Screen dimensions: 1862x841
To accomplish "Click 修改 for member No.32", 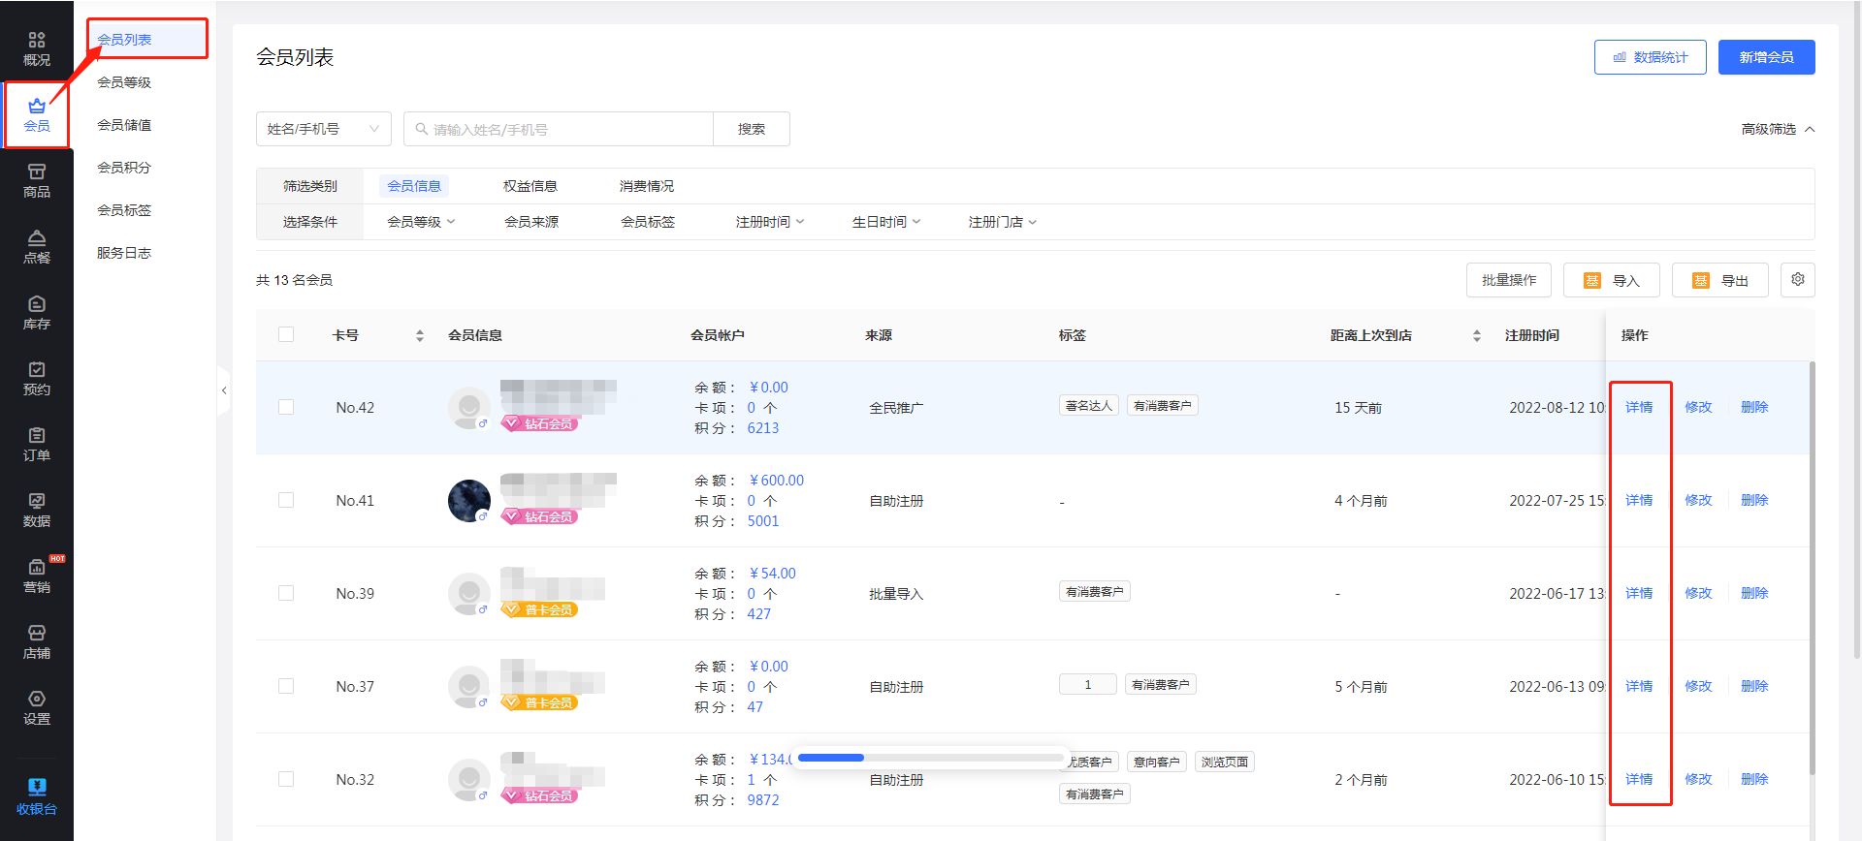I will (x=1698, y=779).
